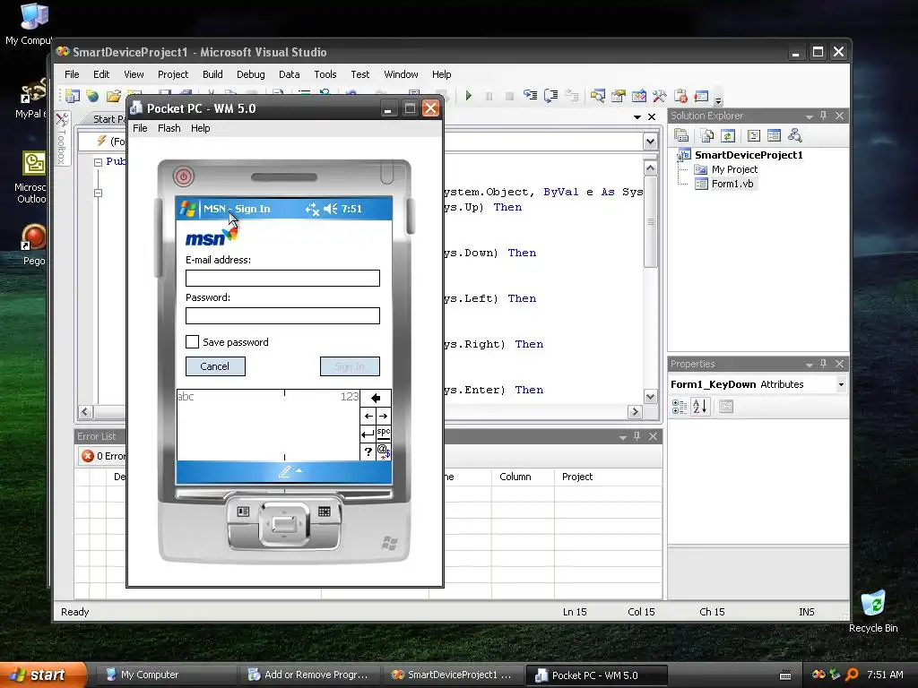Open active files dropdown arrow in editor tab bar

[x=637, y=117]
